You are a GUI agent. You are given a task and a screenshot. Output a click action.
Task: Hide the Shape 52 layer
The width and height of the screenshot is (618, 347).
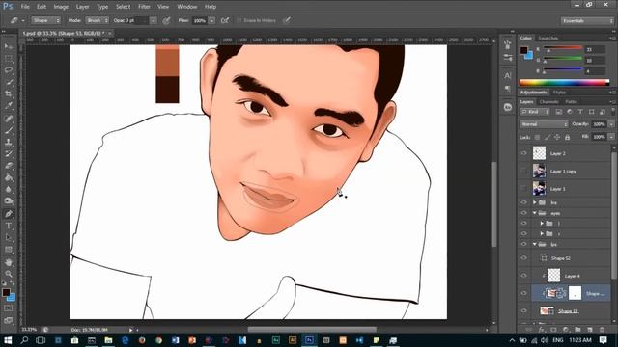(523, 258)
